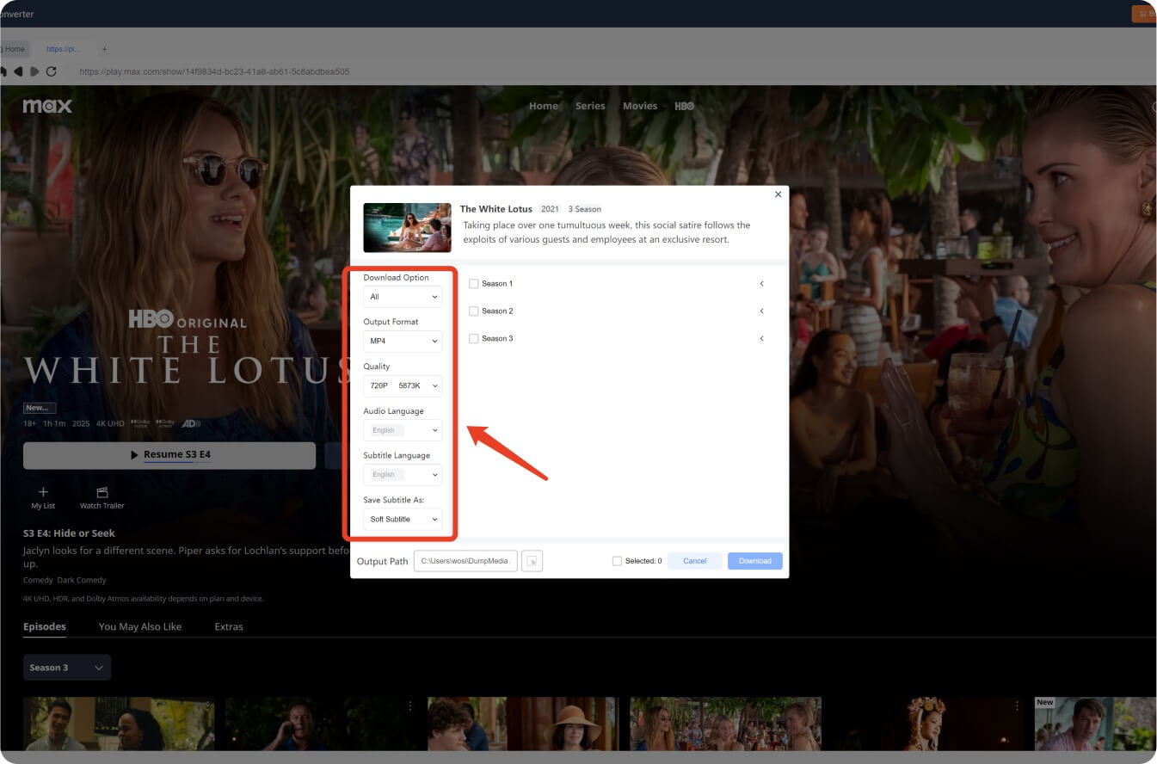Click Resume S3 E4 button
The height and width of the screenshot is (764, 1157).
169,455
